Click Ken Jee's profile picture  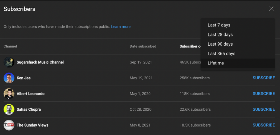[9, 78]
